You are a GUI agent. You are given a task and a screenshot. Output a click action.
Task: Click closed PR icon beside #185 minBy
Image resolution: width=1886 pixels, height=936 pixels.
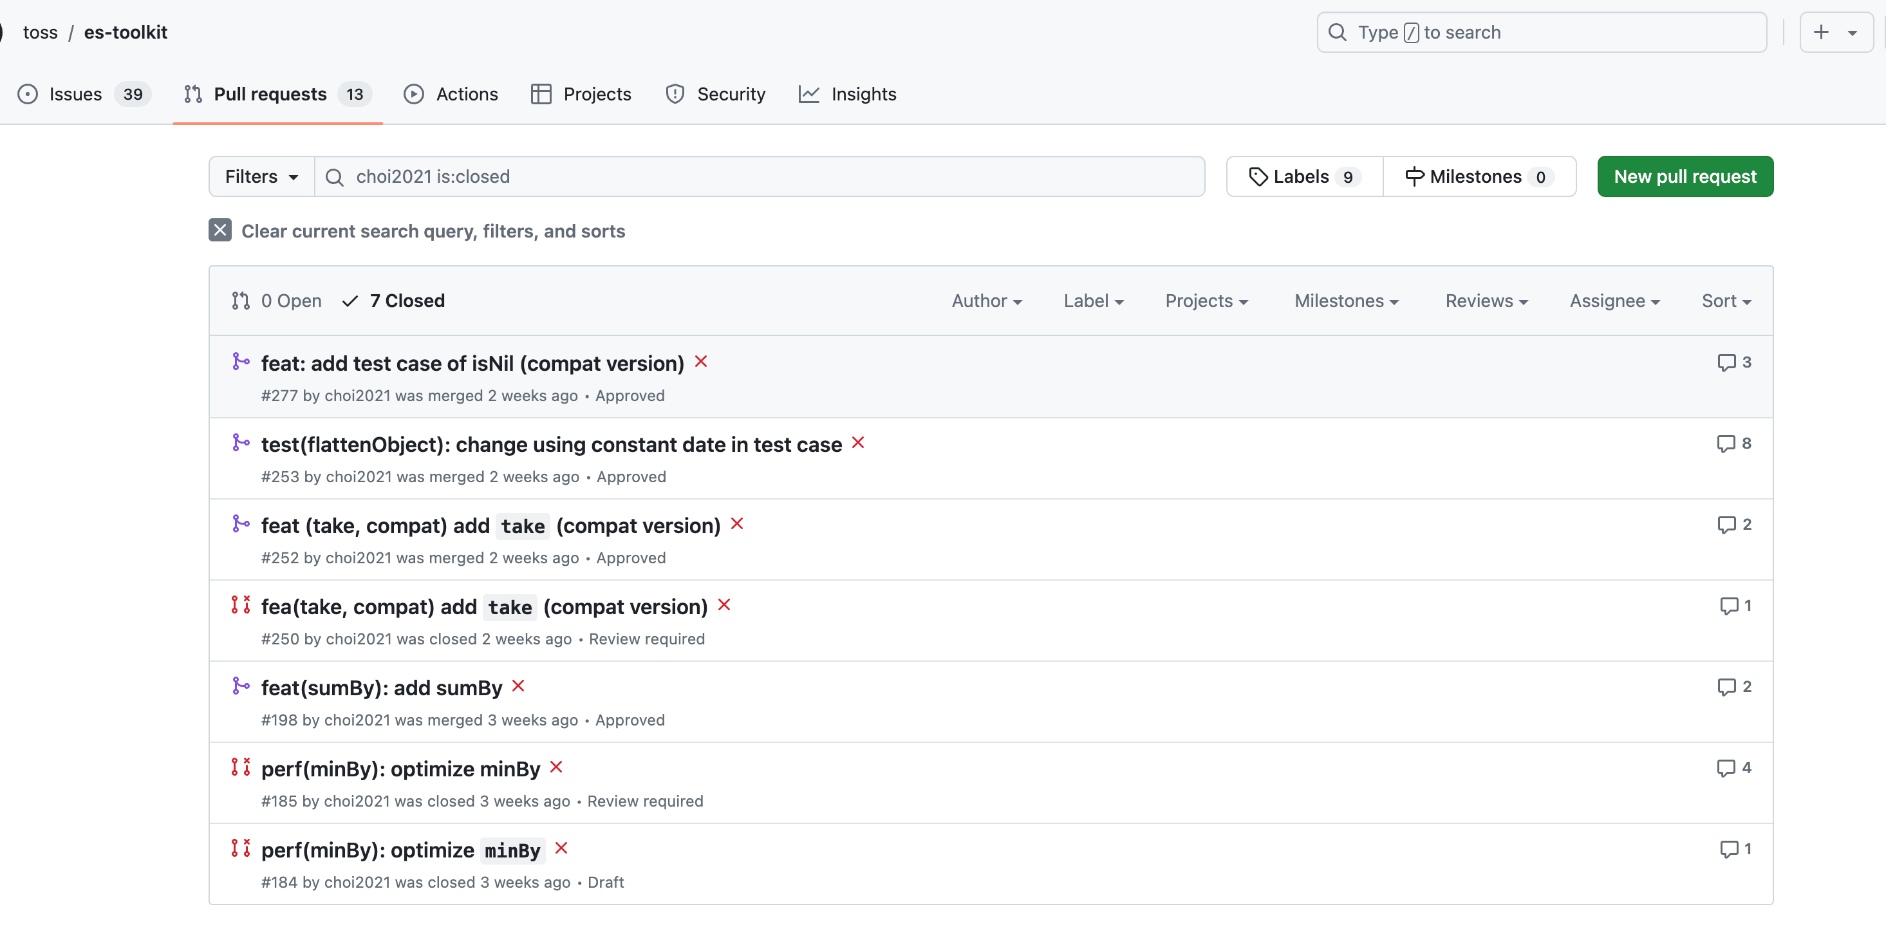click(x=240, y=767)
